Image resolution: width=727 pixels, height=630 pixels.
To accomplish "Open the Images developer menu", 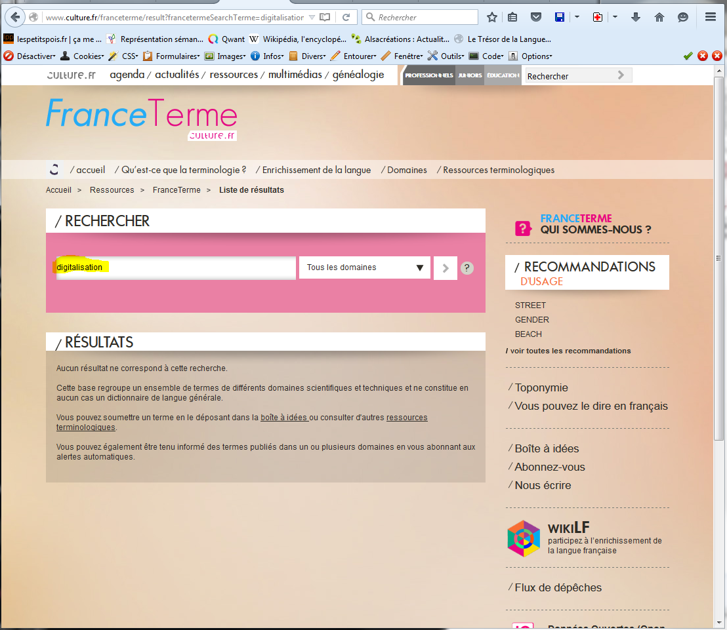I will [x=225, y=56].
